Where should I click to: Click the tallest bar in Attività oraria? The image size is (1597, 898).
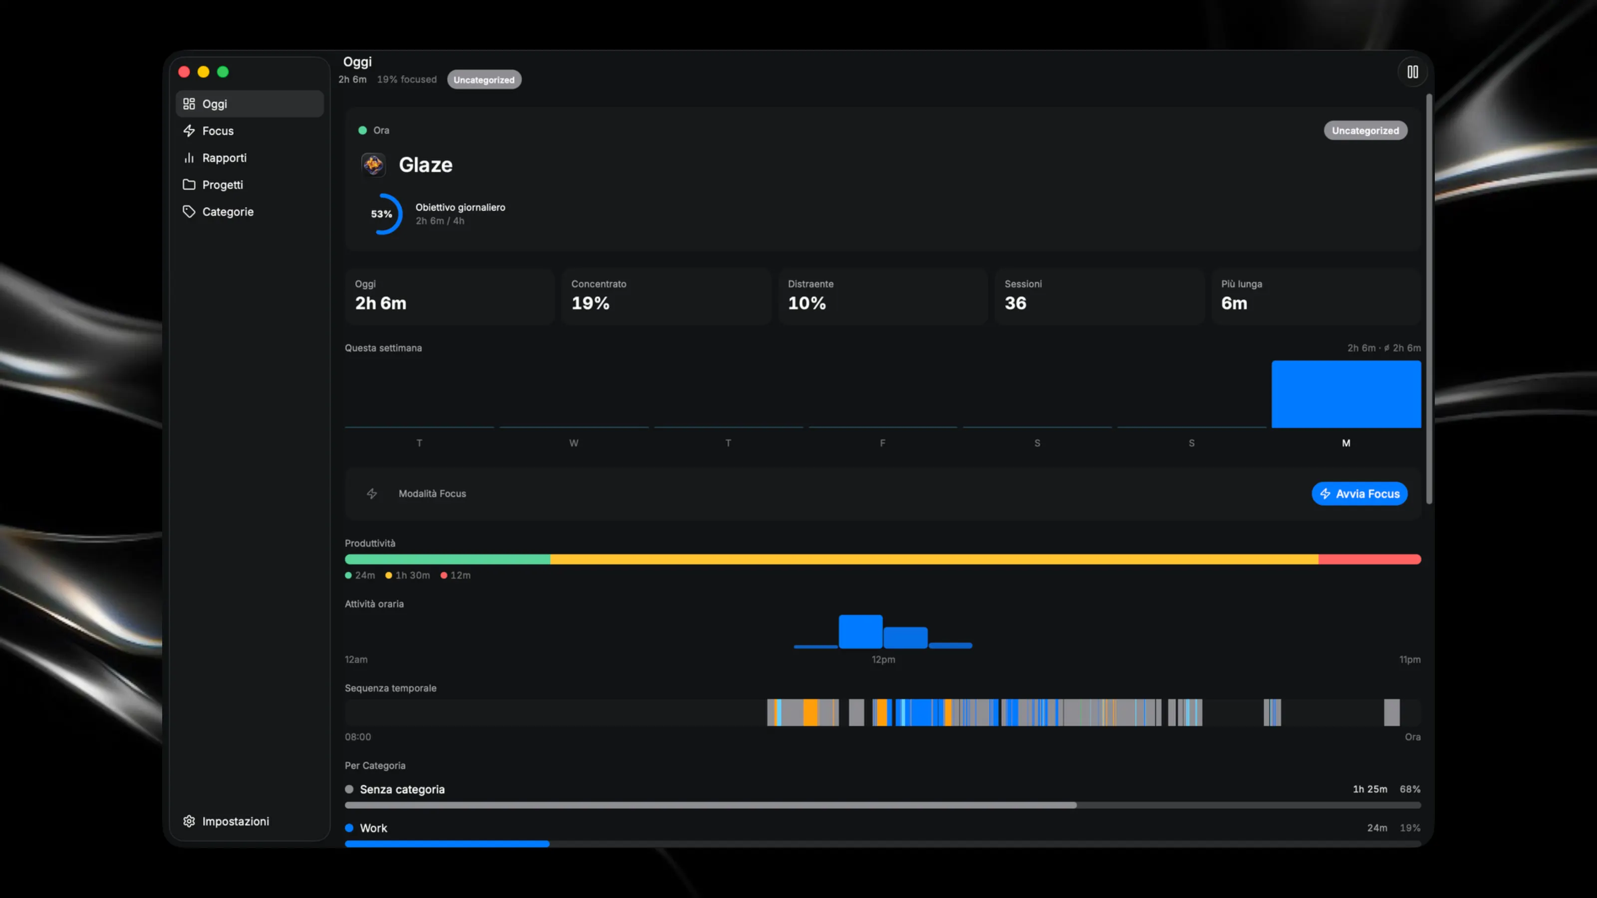click(x=860, y=632)
